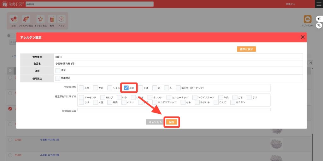Go to アプリTOPへ icon
This screenshot has width=323, height=161.
click(308, 20)
